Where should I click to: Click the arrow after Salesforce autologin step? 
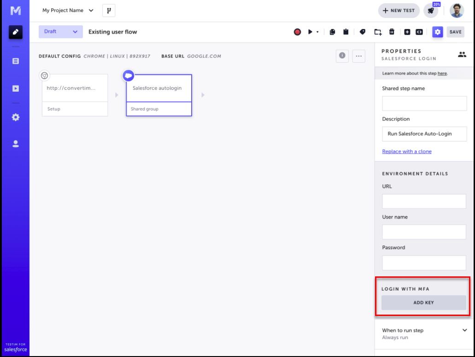pos(203,95)
